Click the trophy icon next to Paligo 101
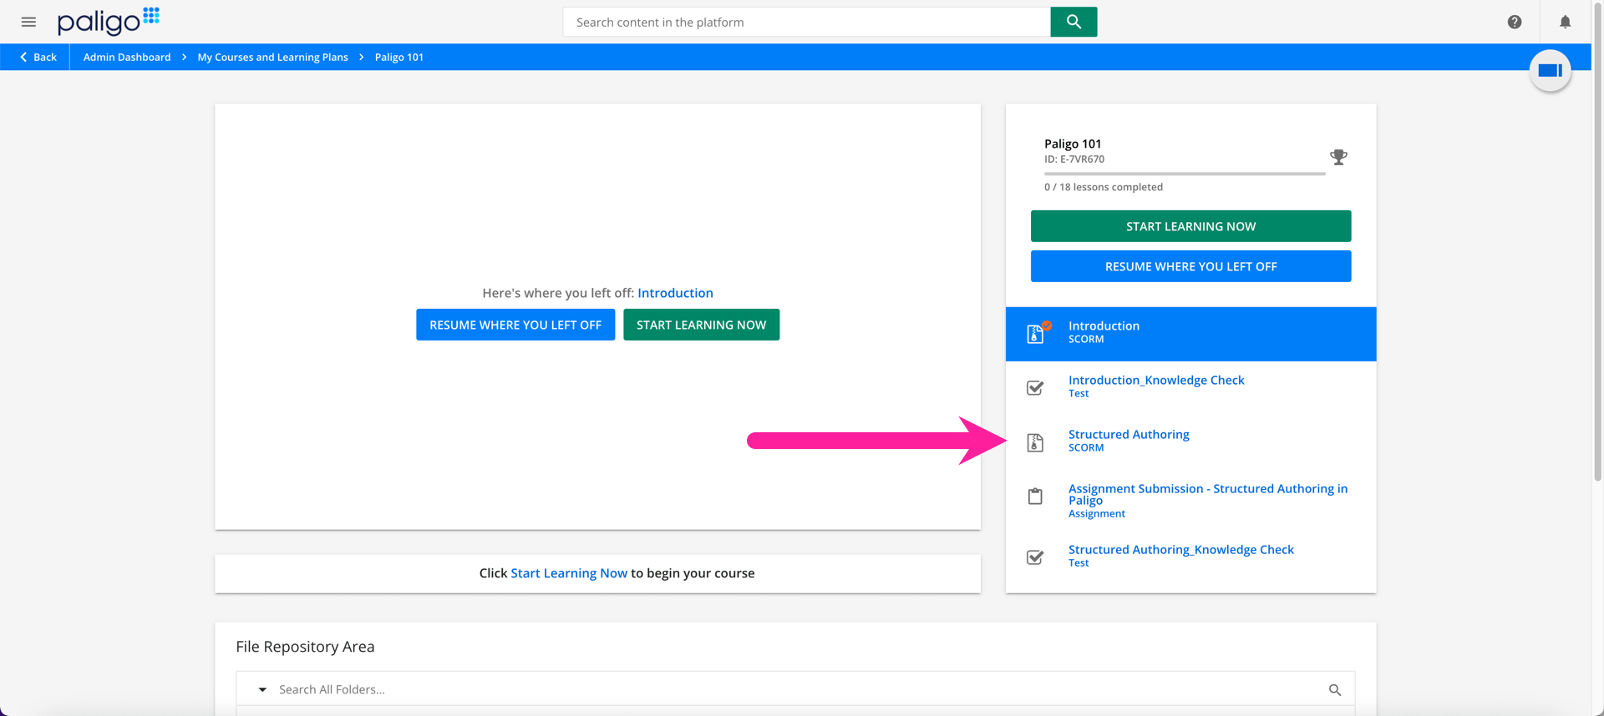 (1338, 157)
